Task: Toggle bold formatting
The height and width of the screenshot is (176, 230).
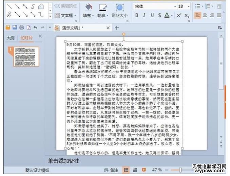Action: point(137,15)
